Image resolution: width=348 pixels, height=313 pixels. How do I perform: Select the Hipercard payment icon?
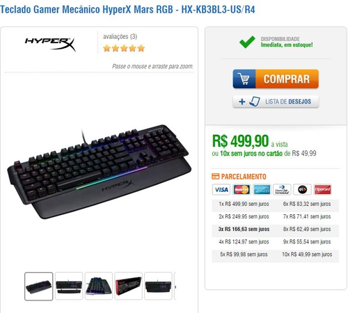pyautogui.click(x=322, y=190)
